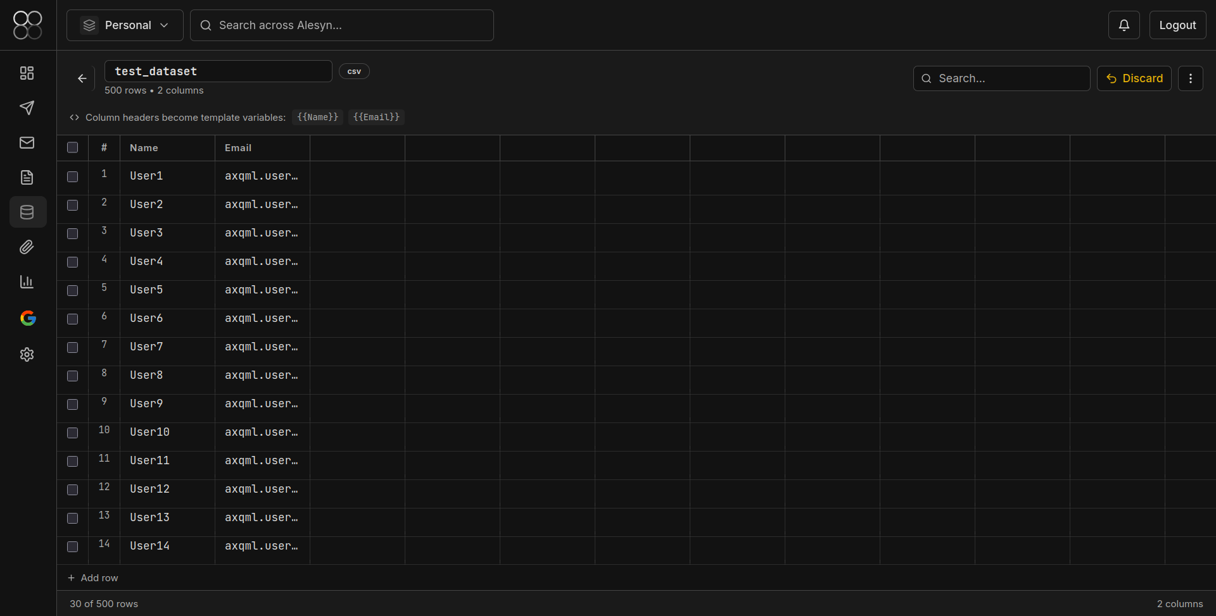
Task: Open the paperclip attachments icon
Action: click(x=27, y=247)
